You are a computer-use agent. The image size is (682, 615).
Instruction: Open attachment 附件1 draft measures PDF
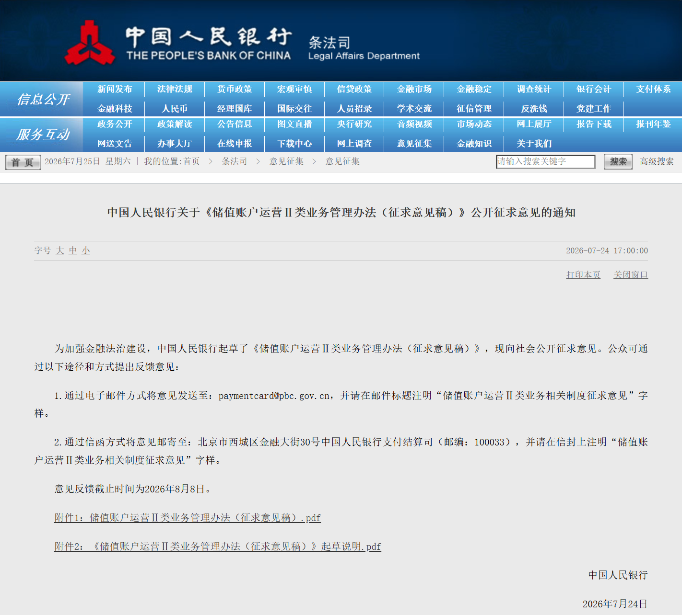click(x=188, y=518)
